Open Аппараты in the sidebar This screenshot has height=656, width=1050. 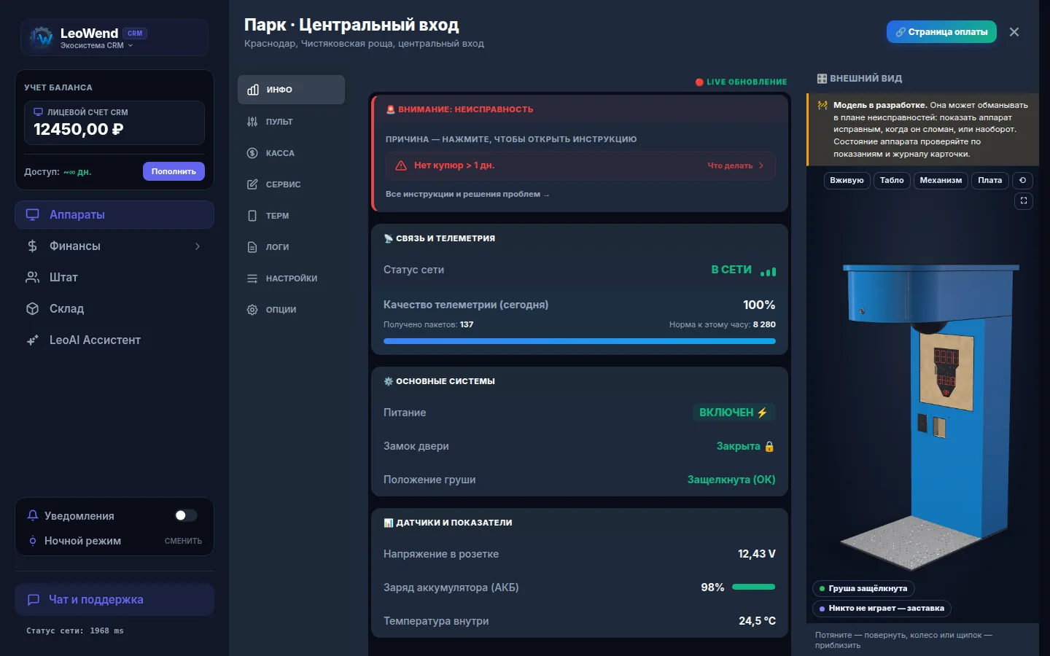(x=114, y=214)
